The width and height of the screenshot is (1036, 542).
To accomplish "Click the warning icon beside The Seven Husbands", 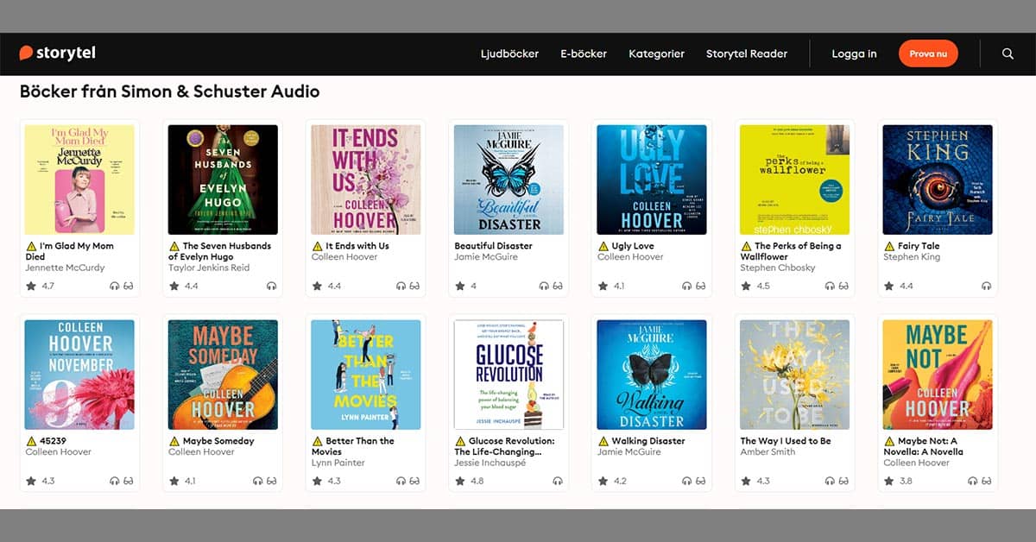I will [174, 246].
